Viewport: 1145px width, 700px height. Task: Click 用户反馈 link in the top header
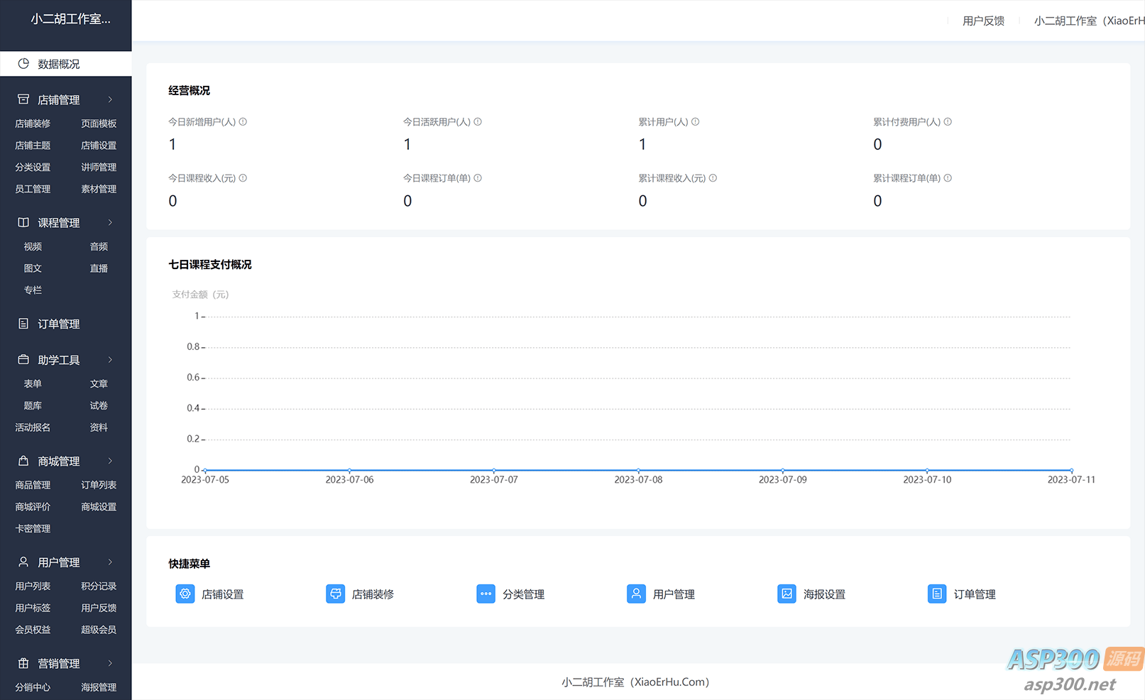click(x=983, y=21)
